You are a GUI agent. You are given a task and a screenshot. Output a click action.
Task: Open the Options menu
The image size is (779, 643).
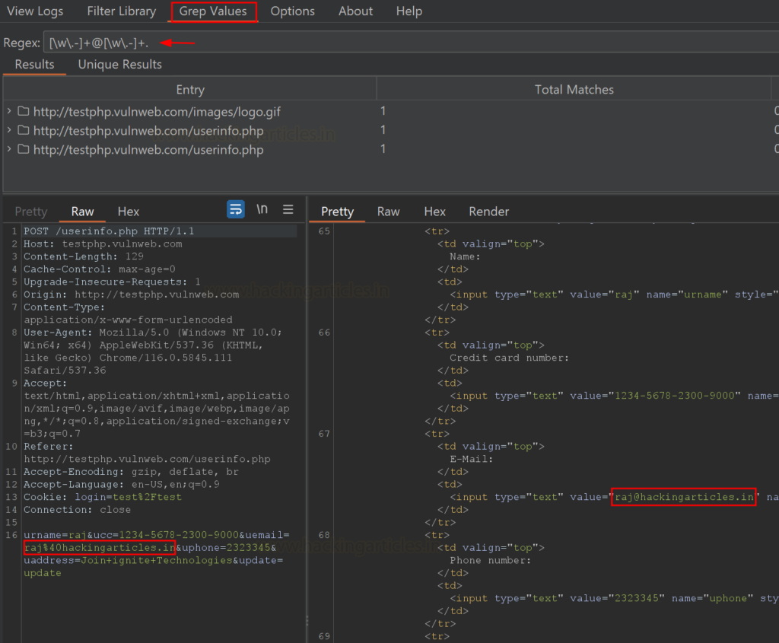(x=293, y=11)
